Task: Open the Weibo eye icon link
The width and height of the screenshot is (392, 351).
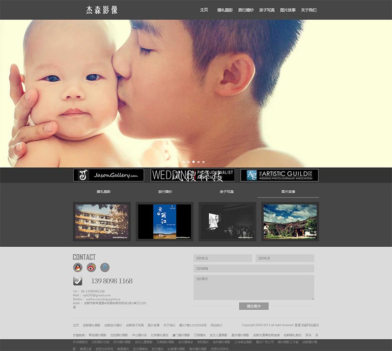Action: click(x=91, y=267)
